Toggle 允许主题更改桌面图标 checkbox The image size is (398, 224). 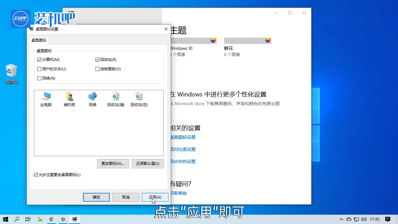click(x=36, y=175)
